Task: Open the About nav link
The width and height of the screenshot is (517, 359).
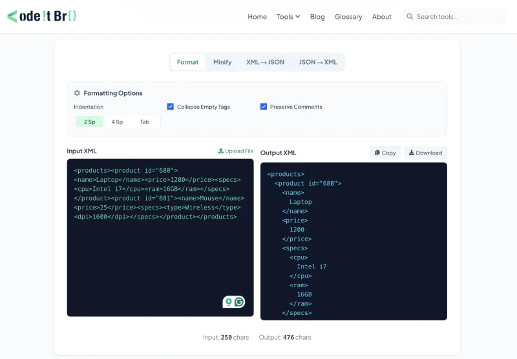Action: coord(382,17)
